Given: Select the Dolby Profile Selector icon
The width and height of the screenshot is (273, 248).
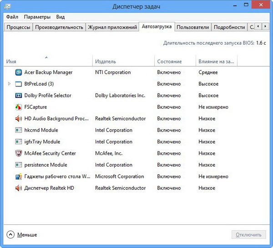Looking at the screenshot, I should (x=19, y=96).
